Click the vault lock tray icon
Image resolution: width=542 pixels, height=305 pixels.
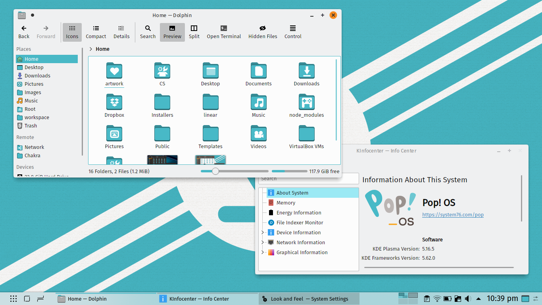pos(458,299)
